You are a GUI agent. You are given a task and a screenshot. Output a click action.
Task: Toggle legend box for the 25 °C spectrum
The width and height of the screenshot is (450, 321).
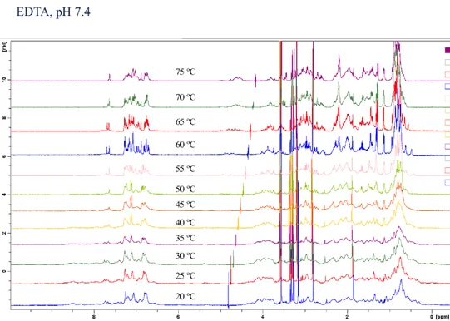click(448, 170)
